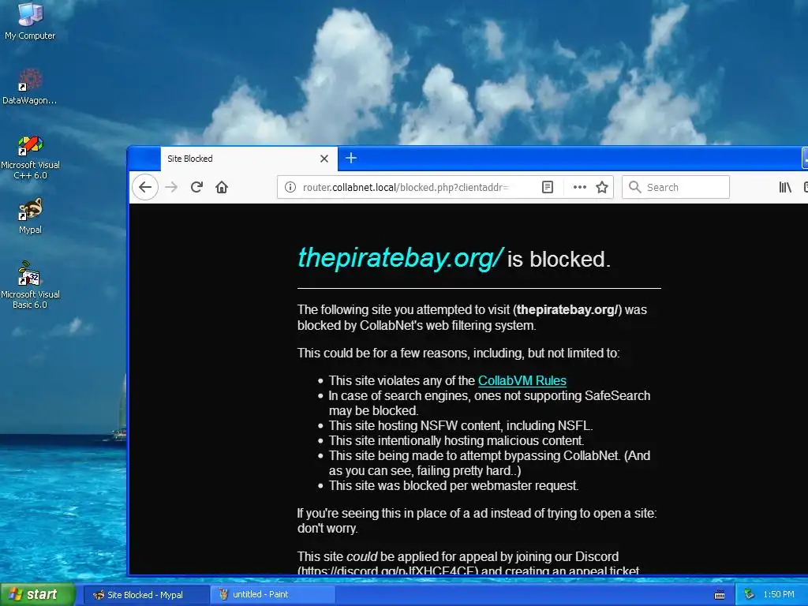808x606 pixels.
Task: Switch to untitled - Paint taskbar button
Action: [273, 595]
